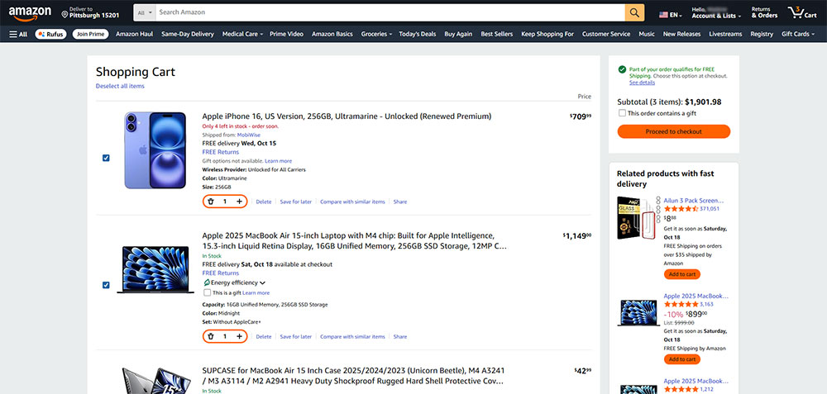
Task: Open the EN language selector dropdown
Action: pyautogui.click(x=671, y=15)
